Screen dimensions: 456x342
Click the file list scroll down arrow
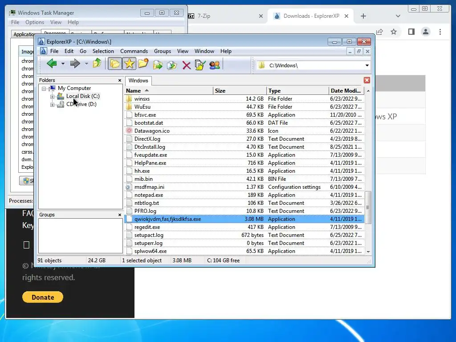point(368,252)
